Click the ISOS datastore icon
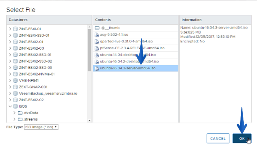Image resolution: width=257 pixels, height=149 pixels. pyautogui.click(x=16, y=106)
